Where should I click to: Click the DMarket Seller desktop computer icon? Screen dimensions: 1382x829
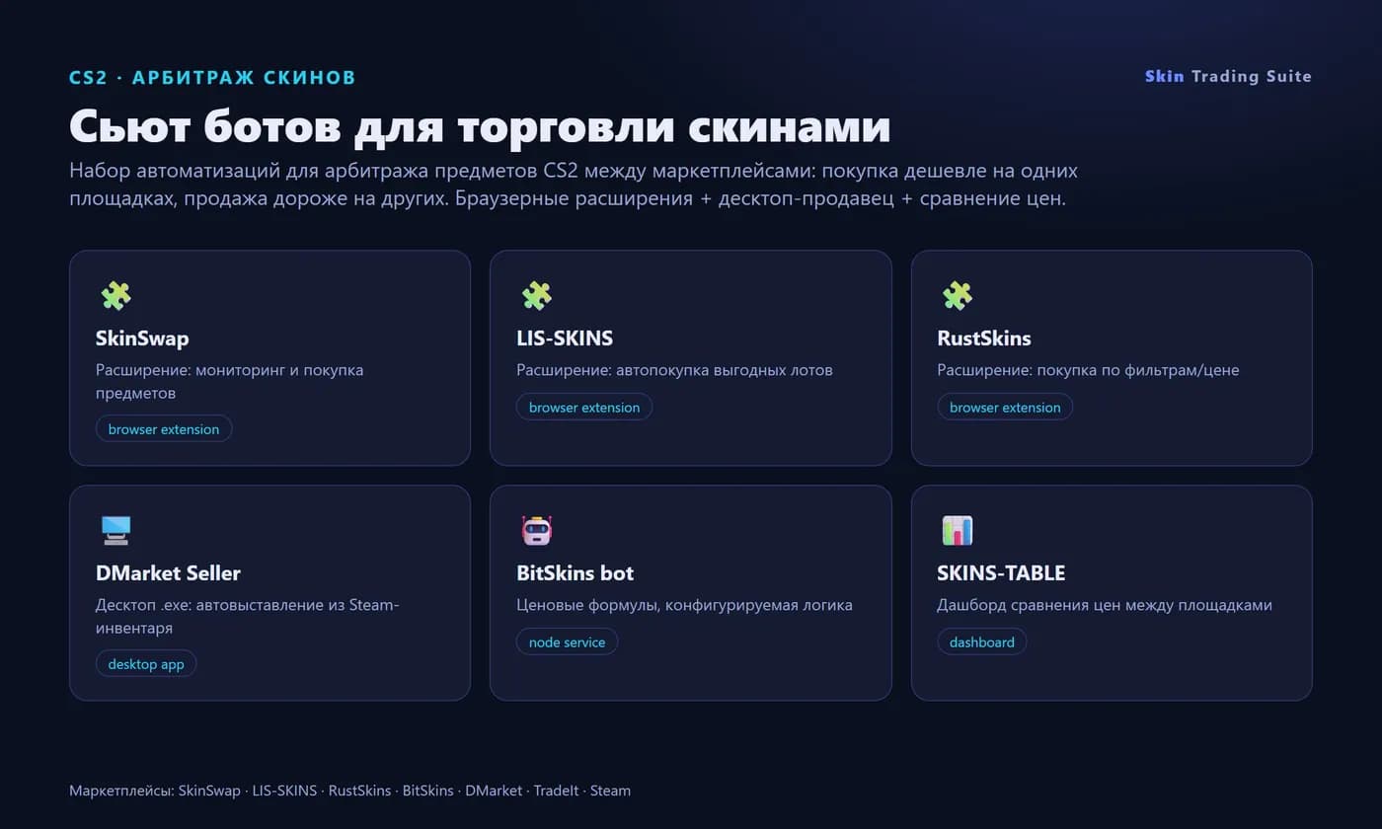click(x=115, y=530)
